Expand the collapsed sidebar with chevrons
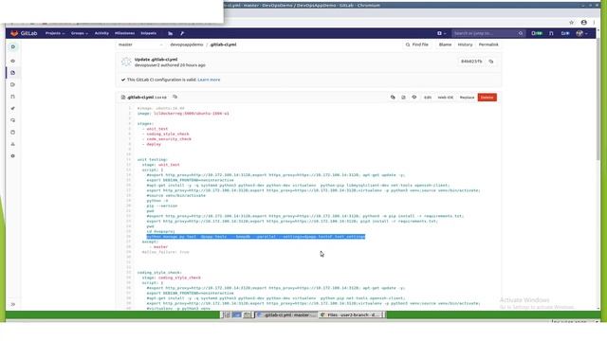The image size is (607, 341). (12, 305)
